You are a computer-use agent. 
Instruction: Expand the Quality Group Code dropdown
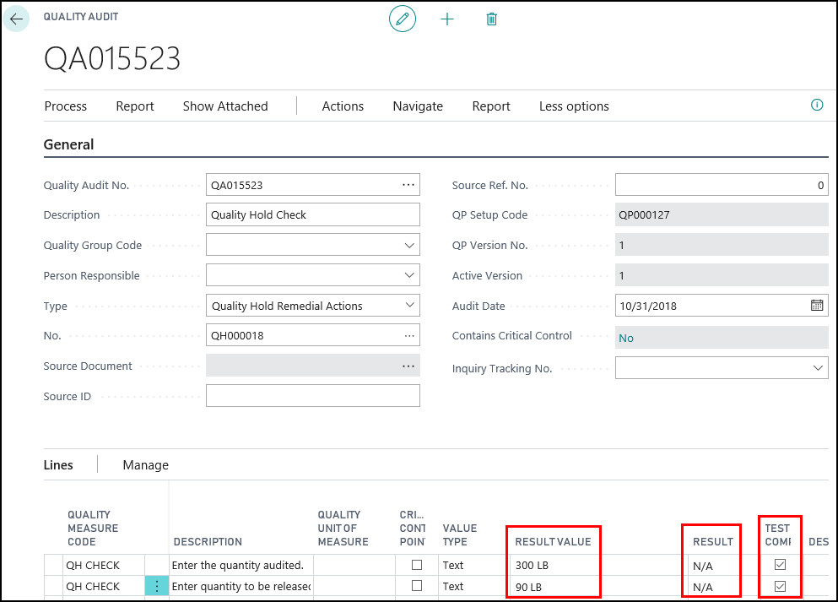[409, 246]
